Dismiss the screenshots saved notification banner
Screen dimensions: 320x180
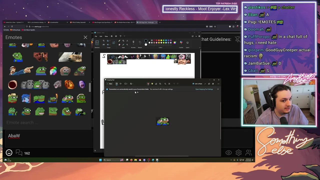click(x=218, y=89)
